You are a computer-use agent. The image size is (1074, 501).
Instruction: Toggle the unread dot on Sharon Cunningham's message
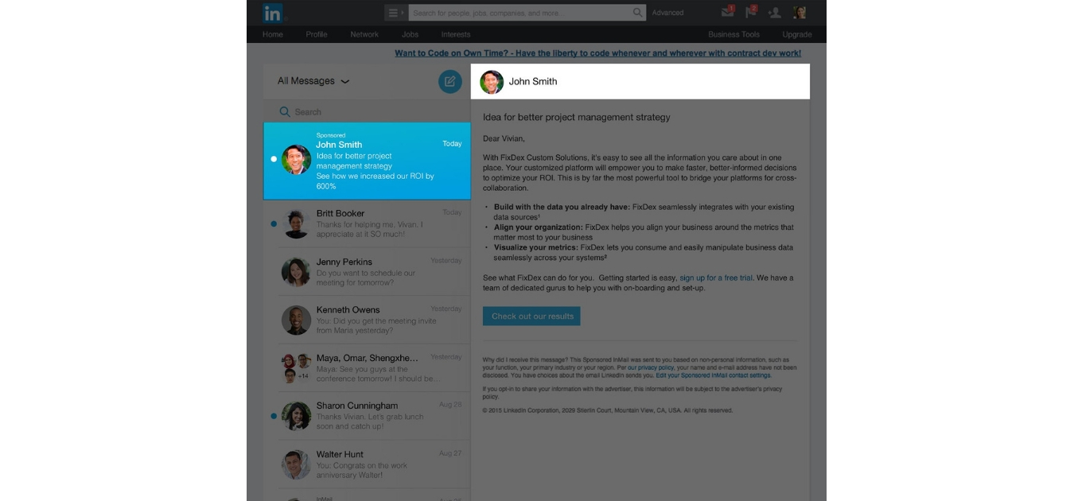(274, 417)
